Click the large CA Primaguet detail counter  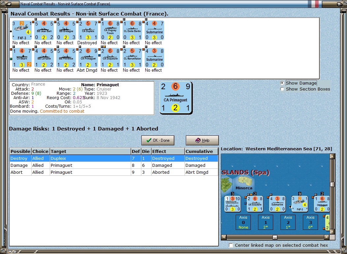point(176,98)
